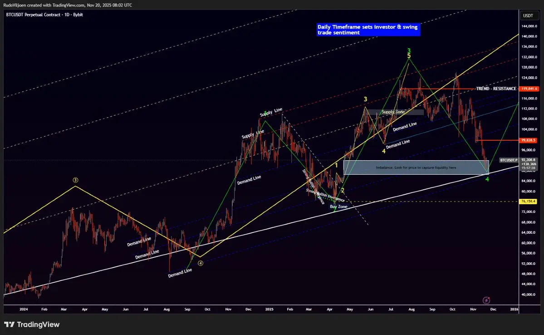544x335 pixels.
Task: Click the 132,000.0 price axis label
Action: pos(529,57)
